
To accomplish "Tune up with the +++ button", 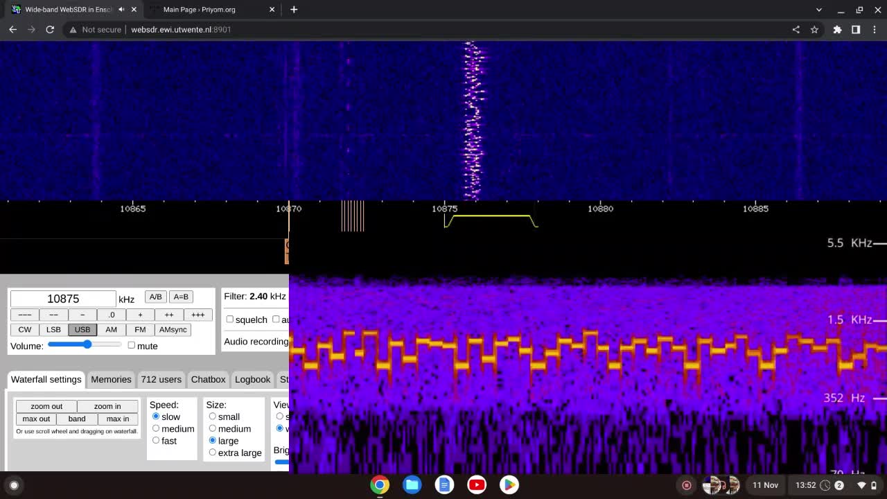I will tap(198, 315).
